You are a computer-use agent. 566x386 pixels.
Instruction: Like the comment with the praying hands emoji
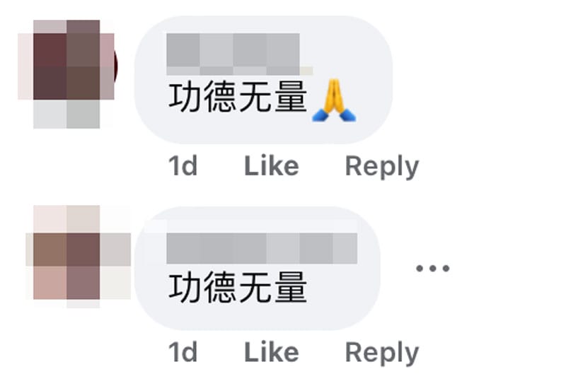tap(272, 166)
